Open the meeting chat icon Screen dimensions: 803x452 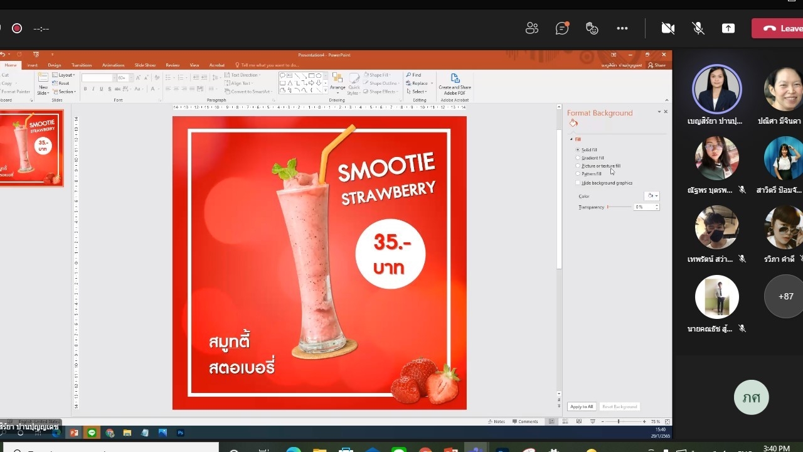click(x=562, y=28)
